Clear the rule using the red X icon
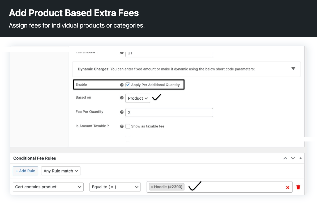317x204 pixels. [288, 187]
